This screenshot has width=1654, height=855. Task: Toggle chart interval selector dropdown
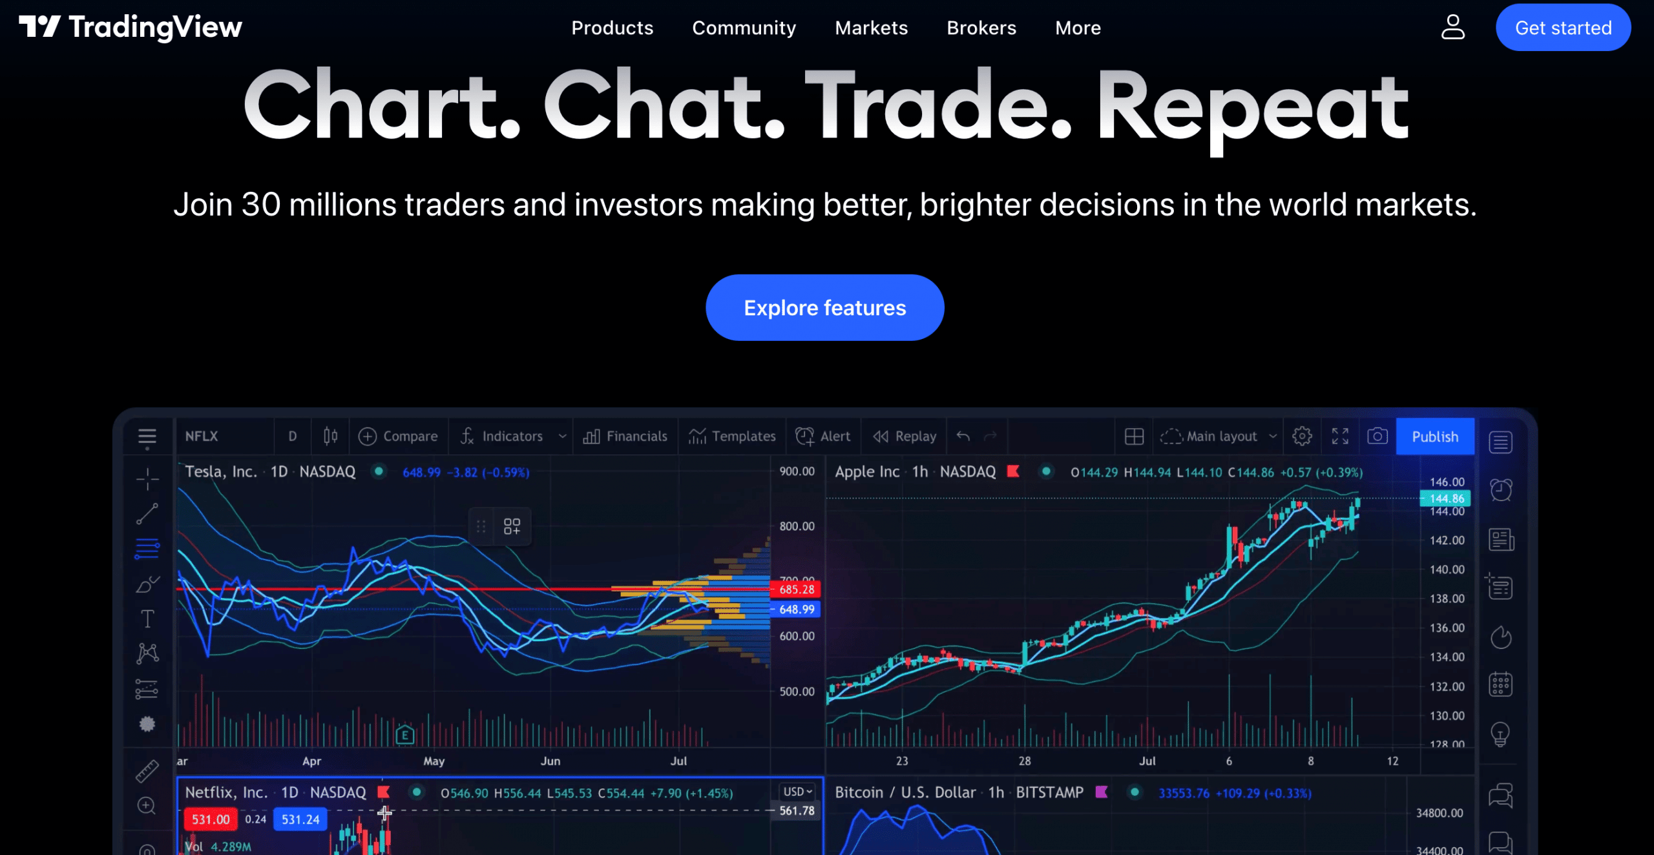click(x=293, y=437)
